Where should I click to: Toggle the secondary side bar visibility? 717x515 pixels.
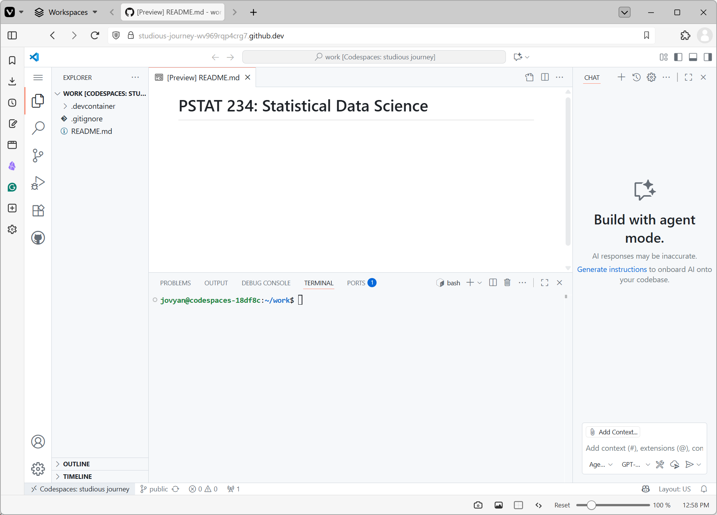[x=707, y=57]
